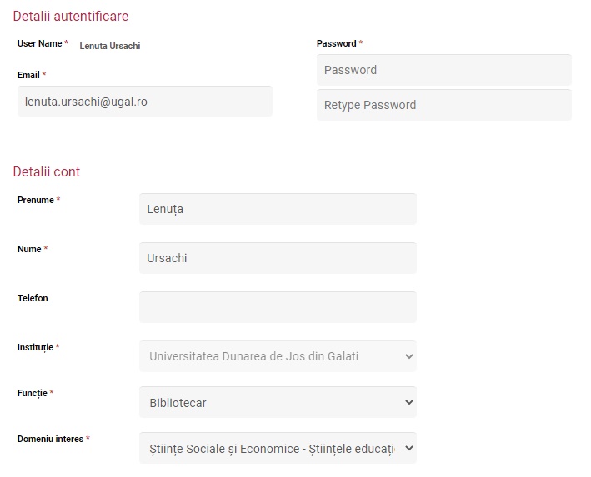This screenshot has width=591, height=477.
Task: Click the Email field label
Action: [28, 75]
